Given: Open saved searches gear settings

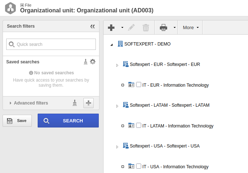Looking at the screenshot, I should pyautogui.click(x=93, y=62).
